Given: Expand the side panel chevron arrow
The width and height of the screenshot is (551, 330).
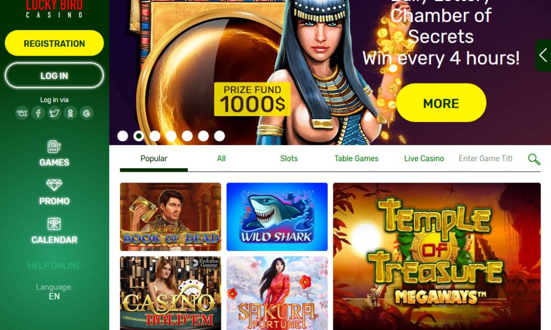Looking at the screenshot, I should tap(543, 56).
